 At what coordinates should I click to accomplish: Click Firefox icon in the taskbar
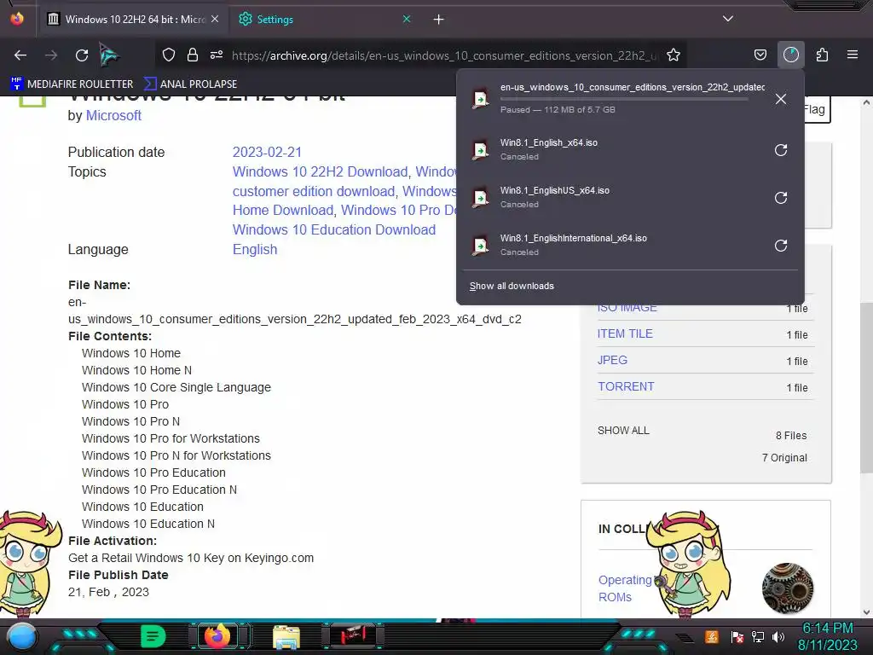(217, 636)
